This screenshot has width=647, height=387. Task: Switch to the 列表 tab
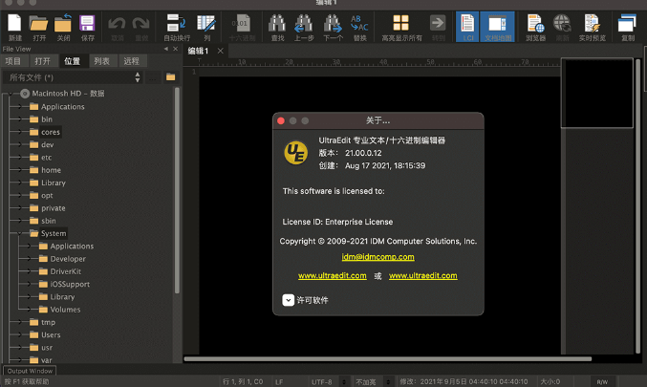[x=102, y=61]
